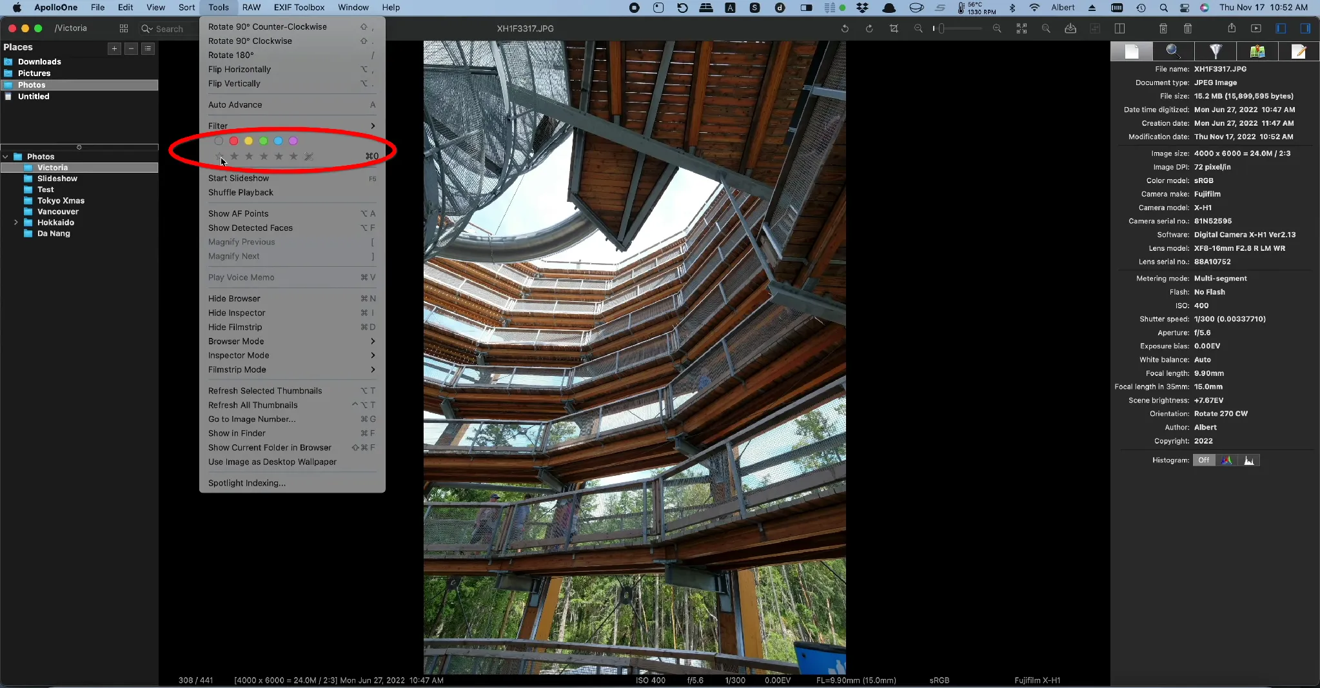
Task: Toggle Auto Advance in Tools menu
Action: (x=292, y=104)
